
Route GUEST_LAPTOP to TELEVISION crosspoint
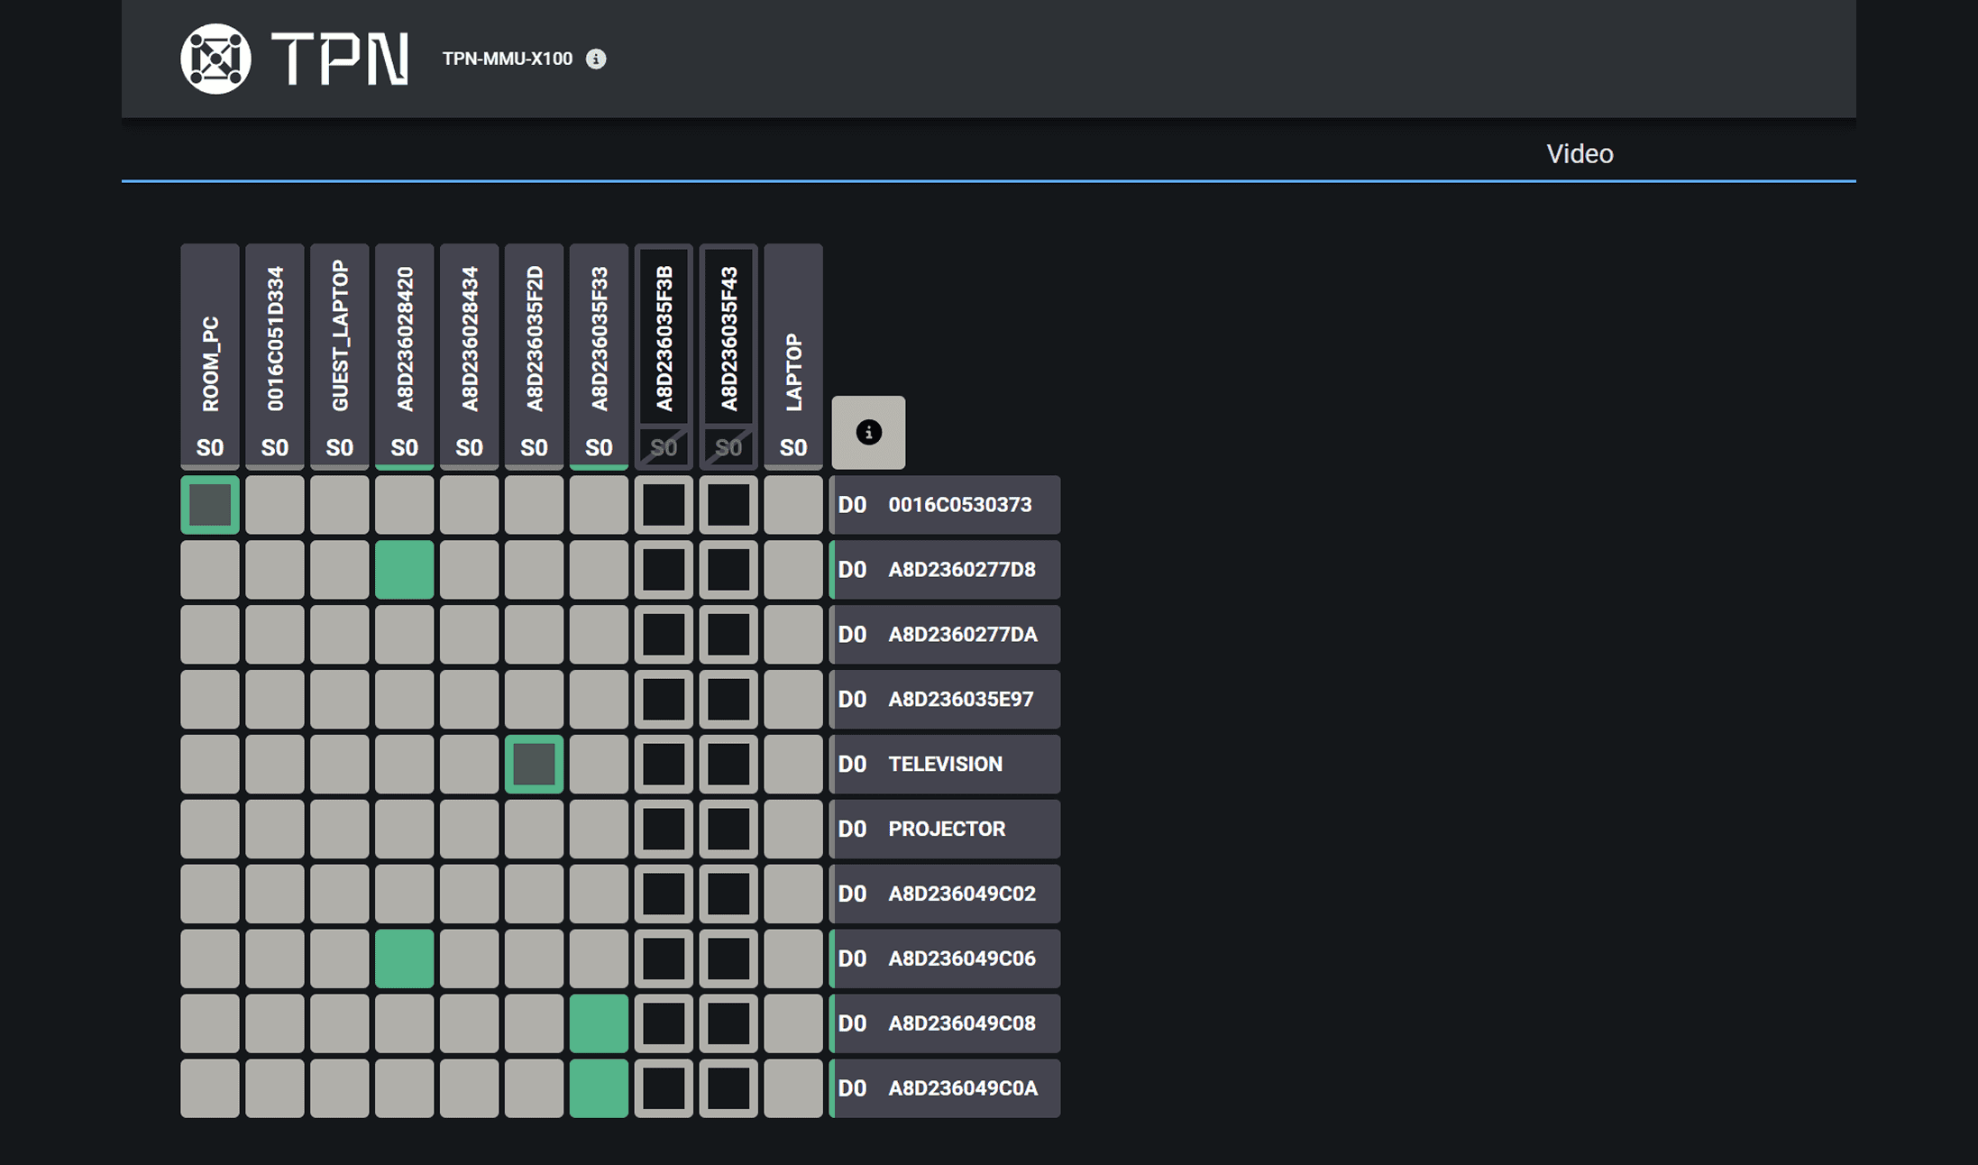[340, 764]
